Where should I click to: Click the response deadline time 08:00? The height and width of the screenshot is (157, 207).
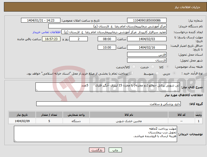(x=107, y=39)
